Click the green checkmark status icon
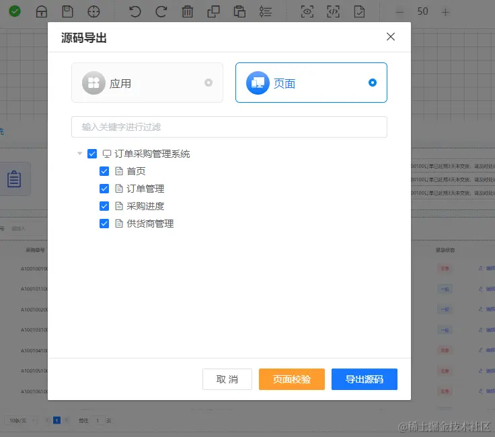 tap(15, 11)
